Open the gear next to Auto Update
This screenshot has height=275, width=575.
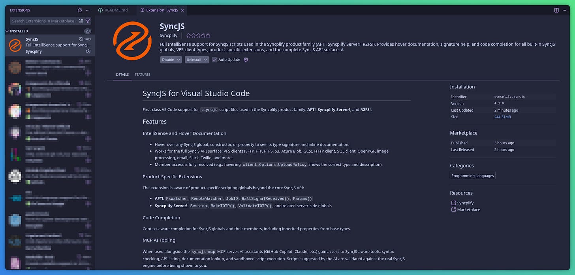(246, 60)
